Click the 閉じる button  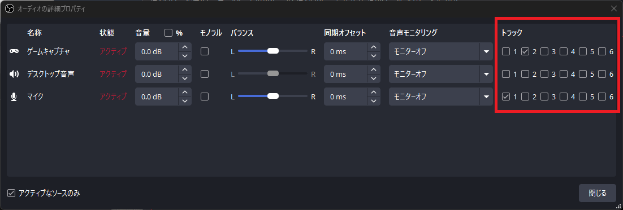pyautogui.click(x=598, y=193)
